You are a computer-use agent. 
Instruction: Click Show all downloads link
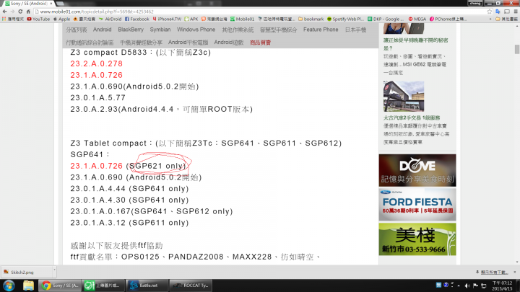(x=494, y=272)
